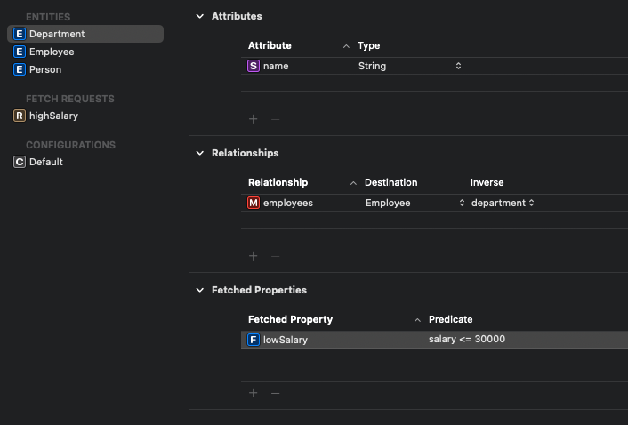
Task: Add a new attribute with plus button
Action: [253, 118]
